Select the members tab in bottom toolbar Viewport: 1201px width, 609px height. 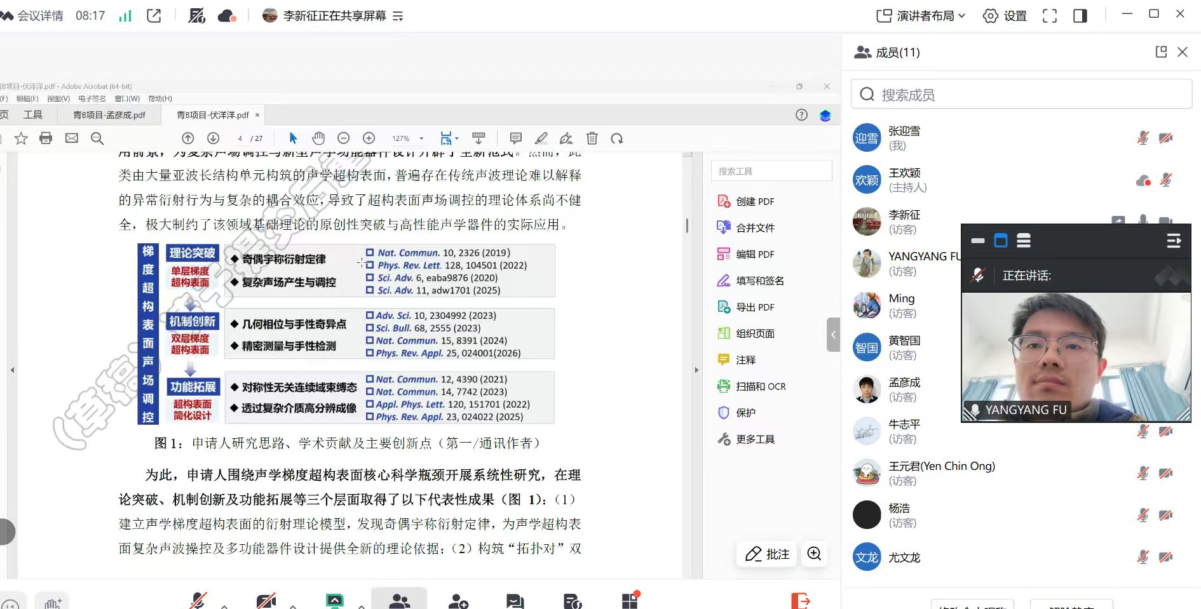pos(399,600)
